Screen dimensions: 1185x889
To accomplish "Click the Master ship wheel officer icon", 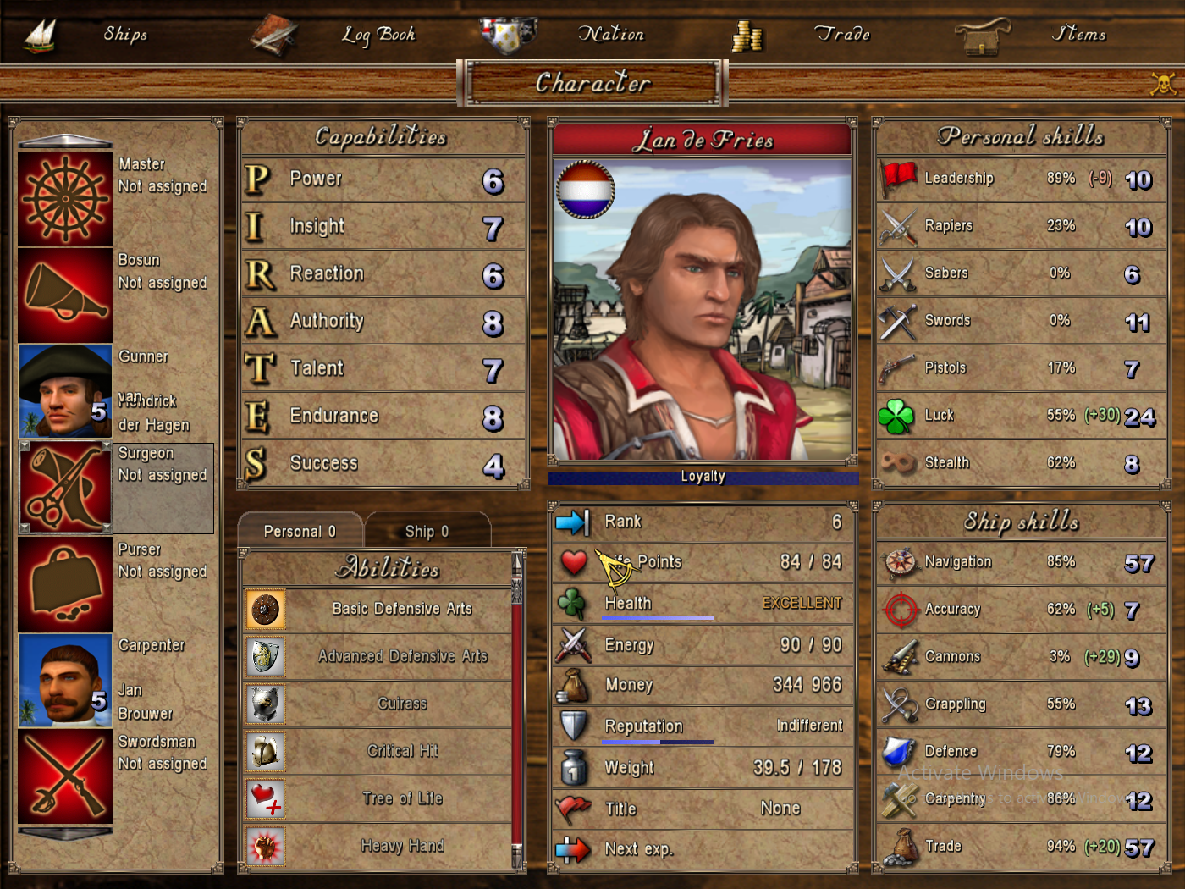I will coord(65,199).
